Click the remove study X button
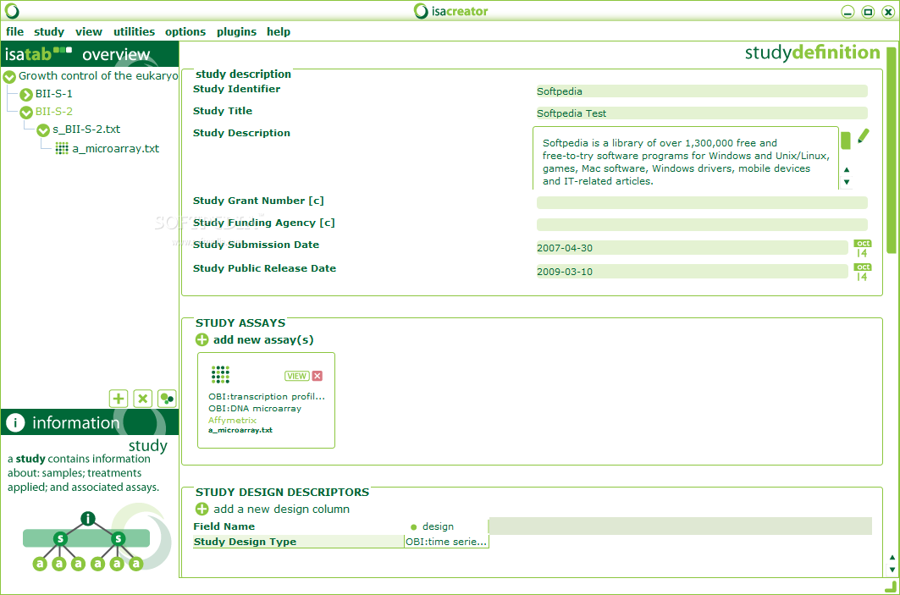The image size is (900, 595). (x=142, y=398)
